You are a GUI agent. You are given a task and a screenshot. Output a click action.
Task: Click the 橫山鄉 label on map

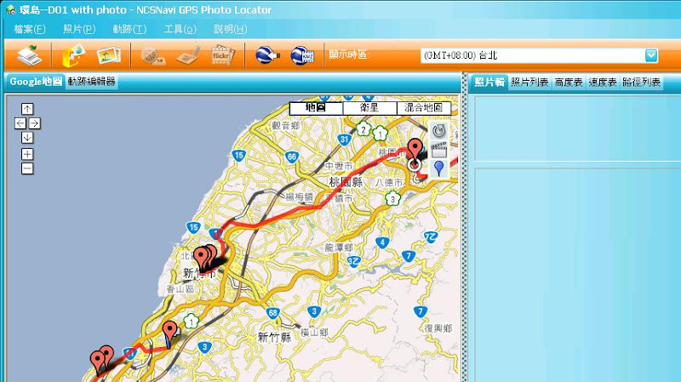click(314, 332)
